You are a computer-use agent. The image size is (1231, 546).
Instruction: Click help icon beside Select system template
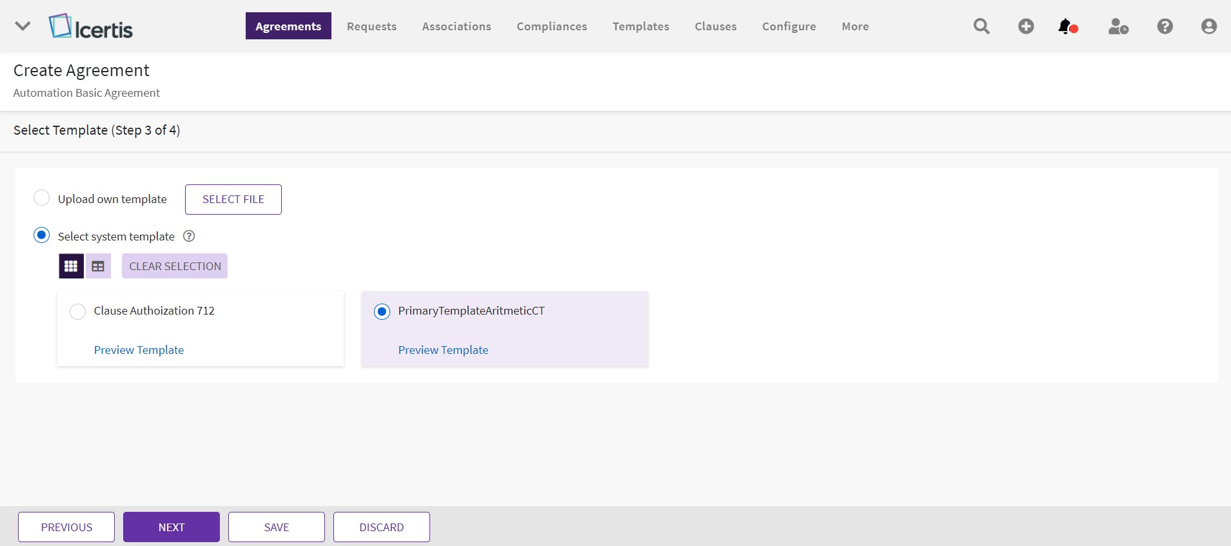[x=189, y=236]
